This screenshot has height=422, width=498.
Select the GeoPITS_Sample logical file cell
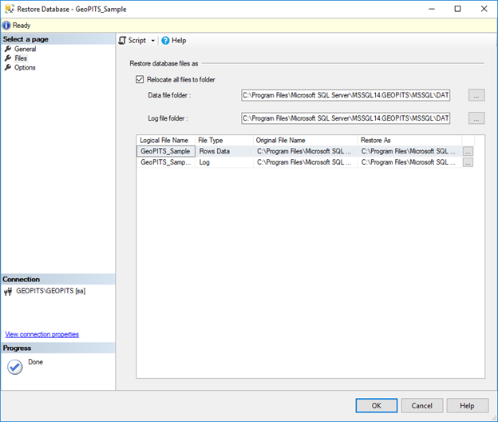click(166, 151)
